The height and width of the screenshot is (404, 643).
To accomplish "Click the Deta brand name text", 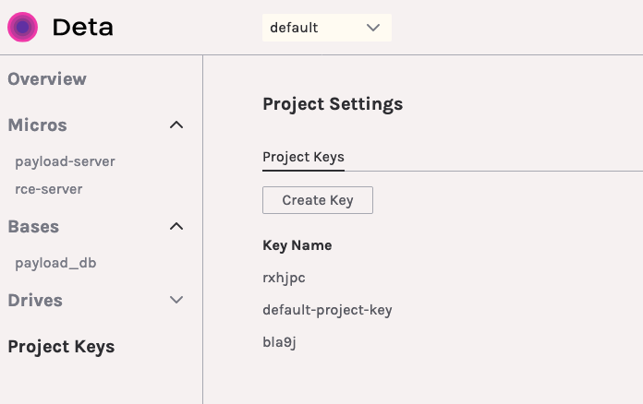I will click(83, 28).
